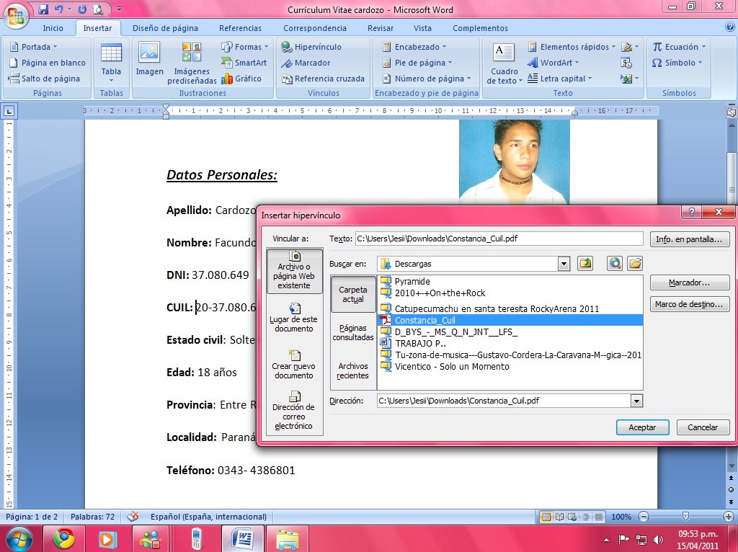This screenshot has height=552, width=738.
Task: Insert a Marcador bookmark
Action: coord(306,63)
